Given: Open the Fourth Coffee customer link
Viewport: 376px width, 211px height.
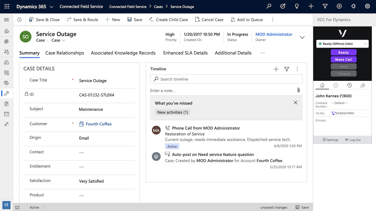Looking at the screenshot, I should [98, 124].
